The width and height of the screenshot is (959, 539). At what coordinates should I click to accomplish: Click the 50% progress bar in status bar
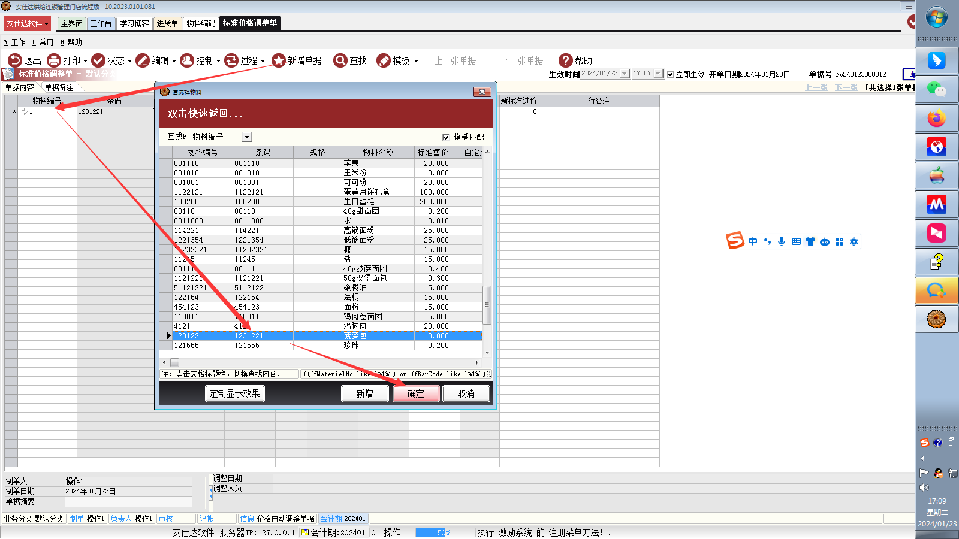(x=433, y=532)
